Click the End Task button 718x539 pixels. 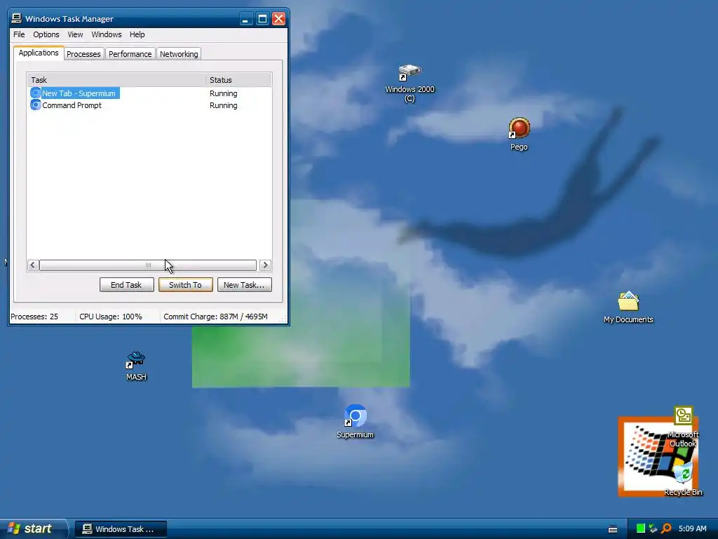(x=126, y=285)
